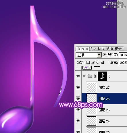Click the 填充 label
The image size is (127, 133).
(x=114, y=63)
